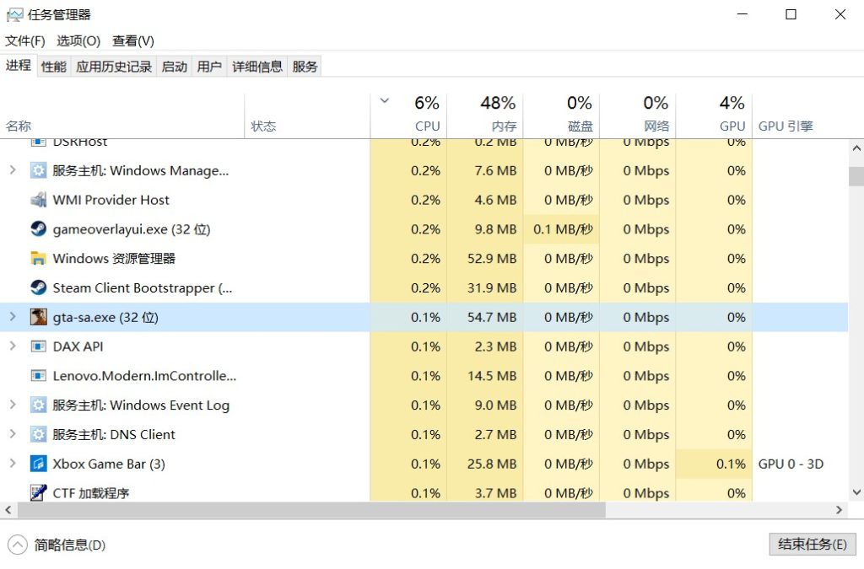Expand 服务主机: Windows Event Log entry
The height and width of the screenshot is (569, 864).
tap(13, 405)
